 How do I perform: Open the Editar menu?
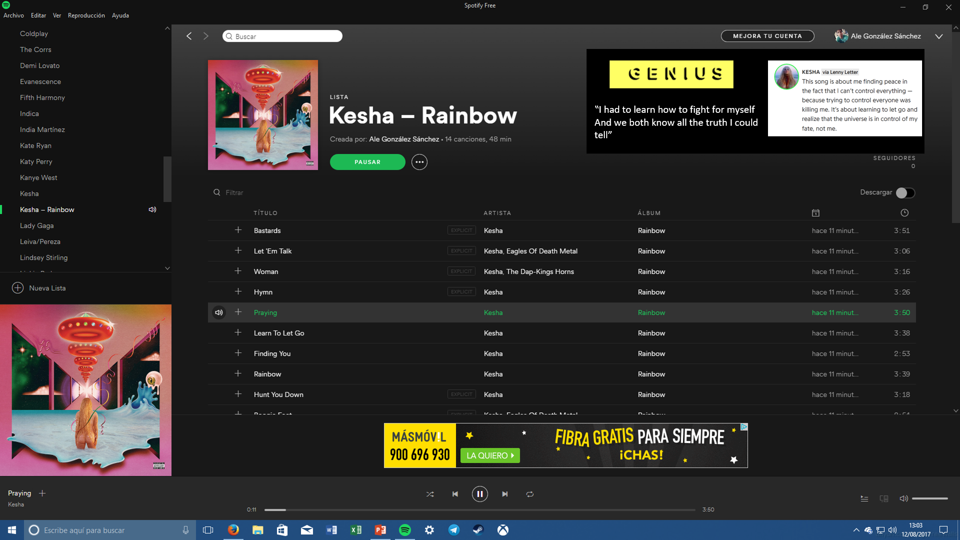click(38, 15)
